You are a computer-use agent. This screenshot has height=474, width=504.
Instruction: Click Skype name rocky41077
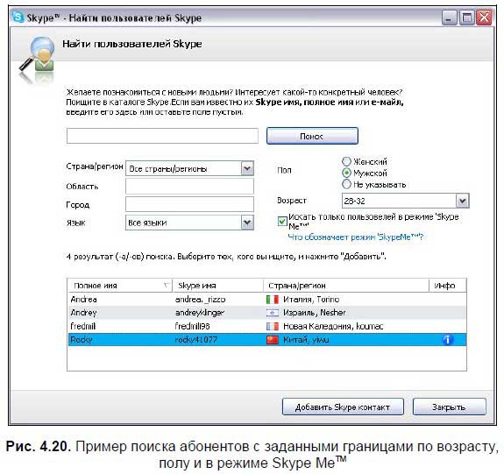196,340
